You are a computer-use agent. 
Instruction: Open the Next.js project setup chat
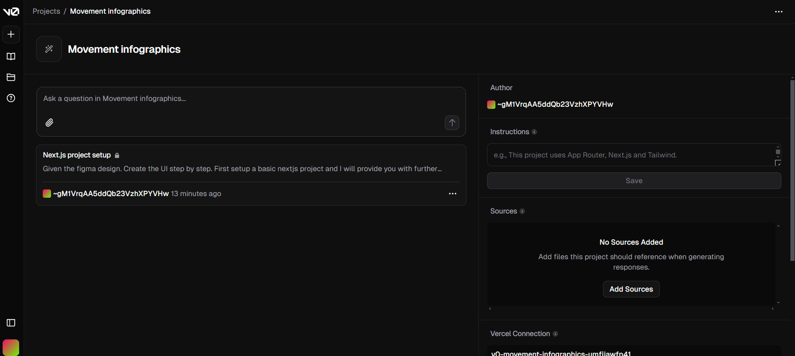tap(77, 155)
